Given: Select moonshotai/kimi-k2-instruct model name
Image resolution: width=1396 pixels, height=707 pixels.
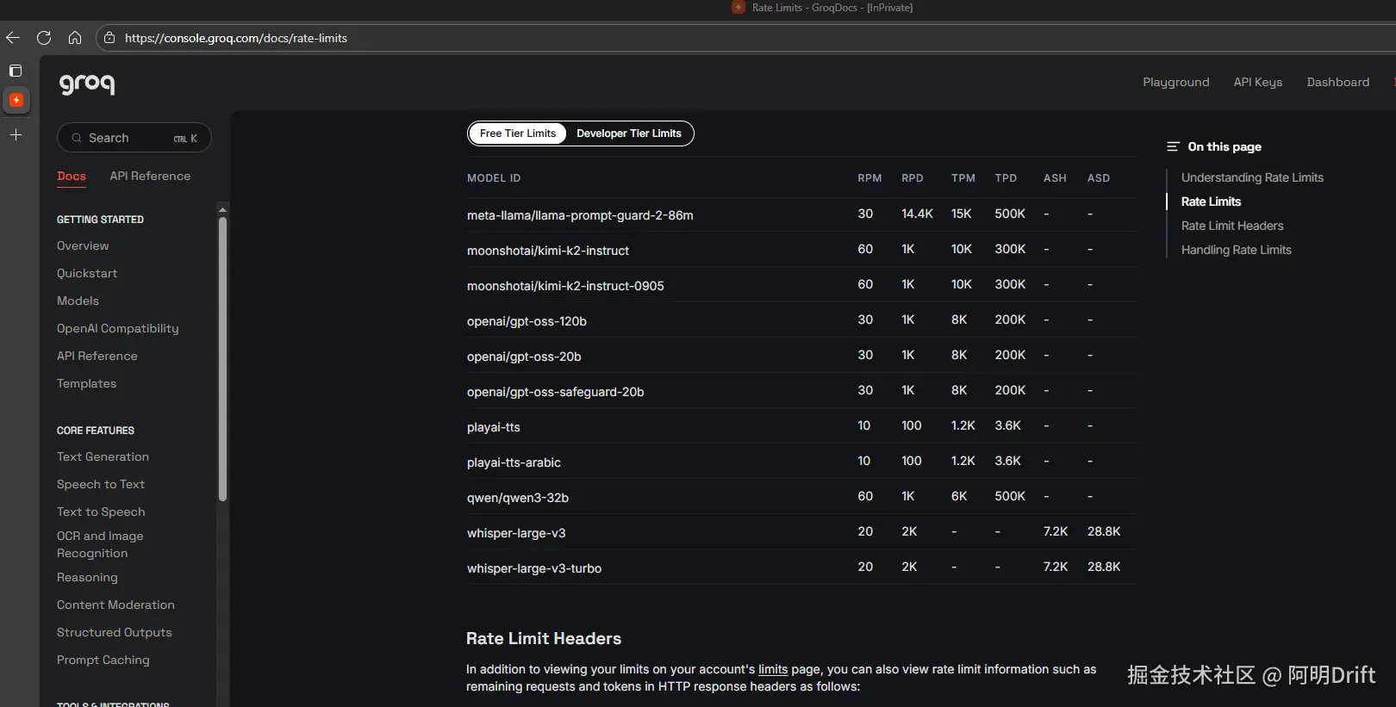Looking at the screenshot, I should (x=548, y=251).
